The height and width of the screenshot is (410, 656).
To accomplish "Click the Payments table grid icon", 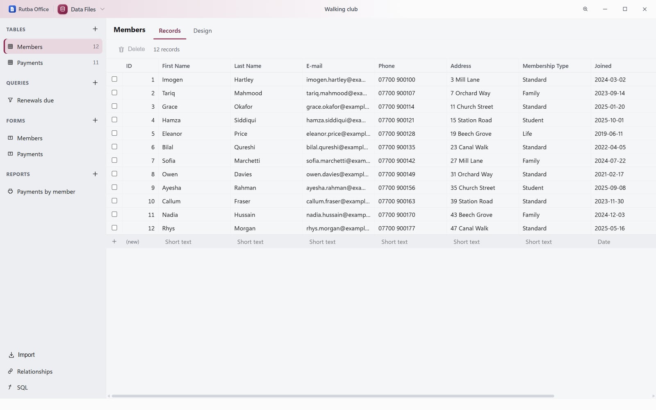I will 10,62.
